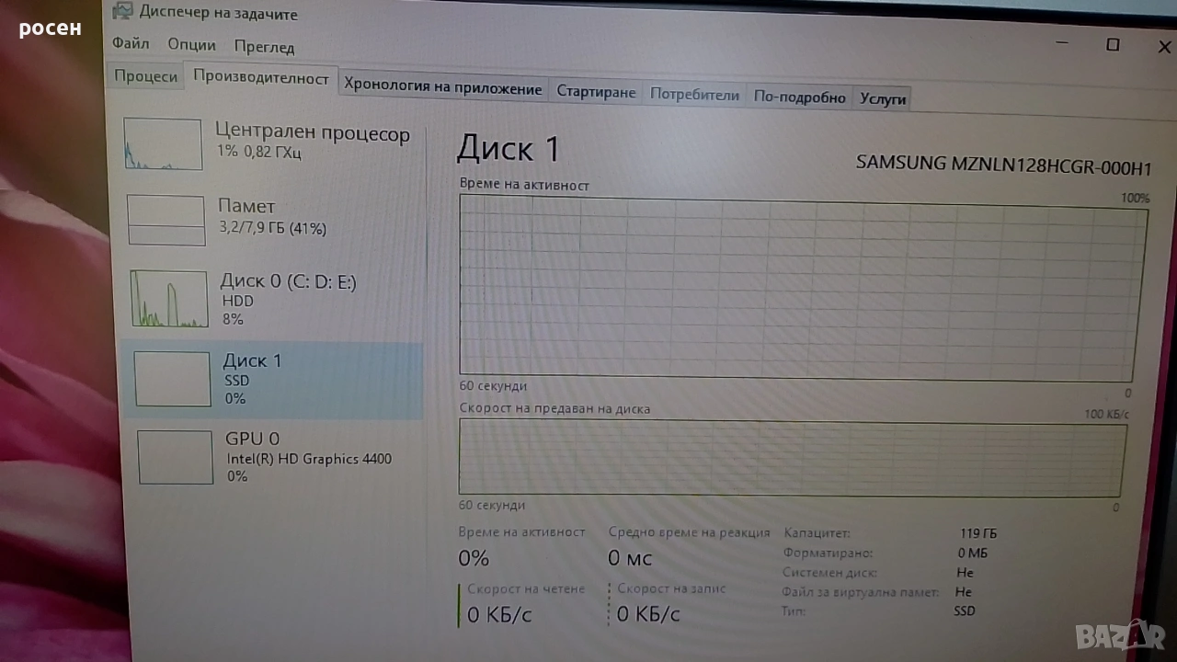Open the Файл menu
Screen dimensions: 1177x662
click(x=131, y=44)
